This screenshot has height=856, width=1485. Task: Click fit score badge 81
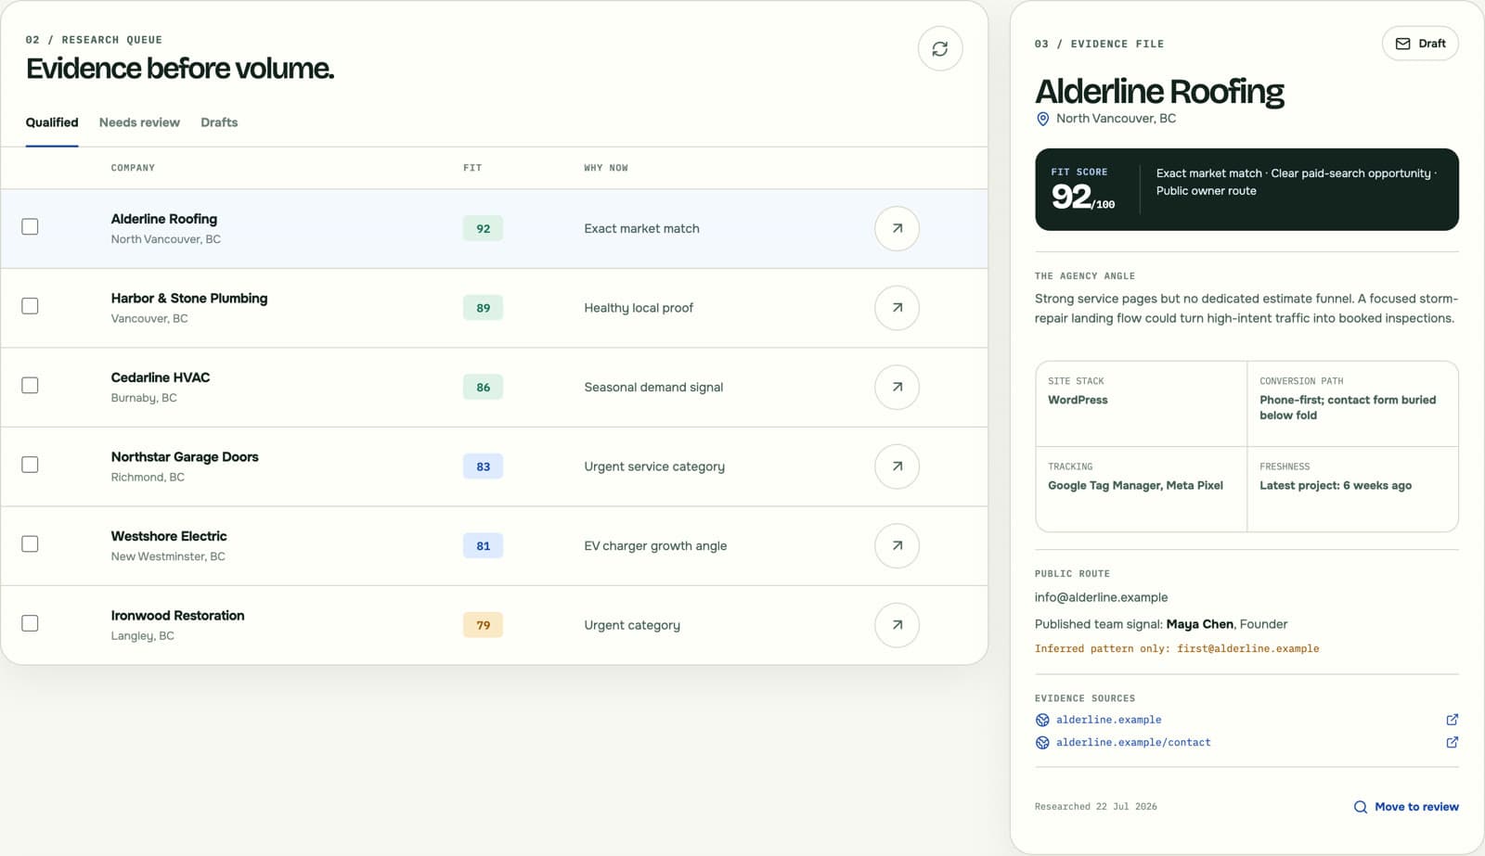pyautogui.click(x=483, y=545)
